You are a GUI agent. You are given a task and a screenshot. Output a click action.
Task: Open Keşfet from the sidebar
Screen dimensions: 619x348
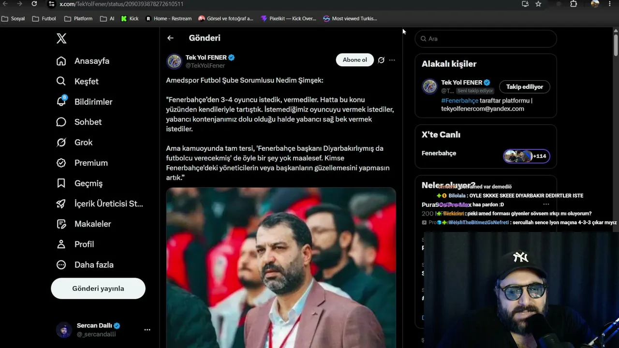[x=77, y=81]
